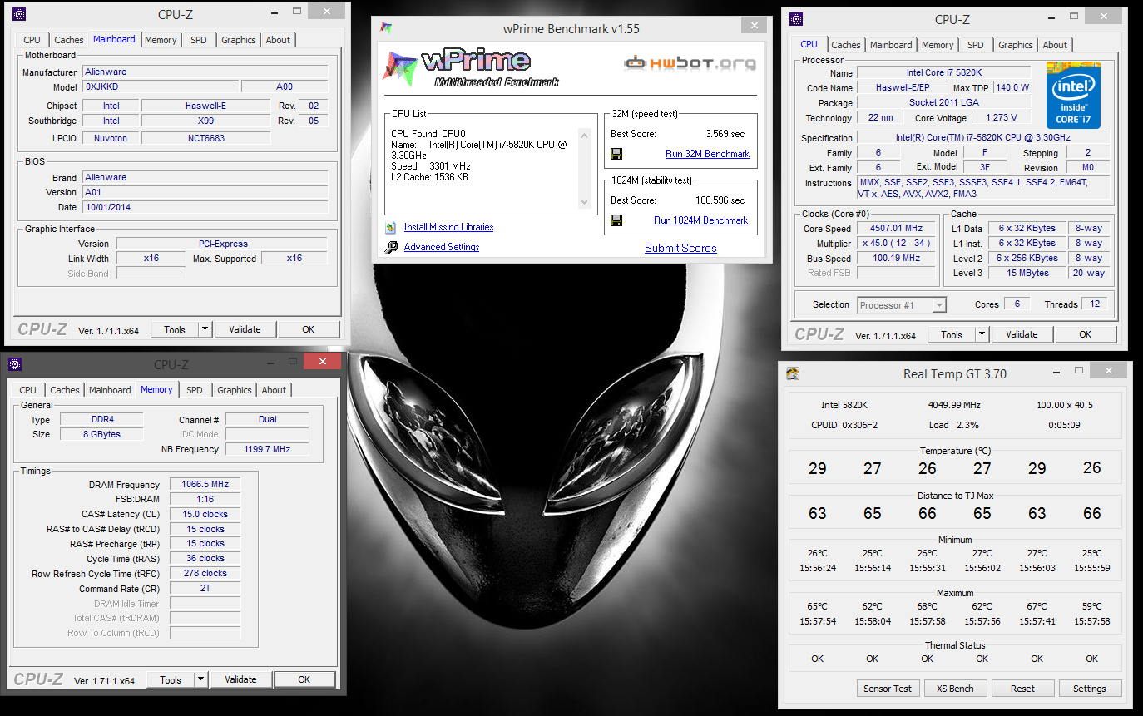1143x716 pixels.
Task: Click the hwbot.org logo in wPrime
Action: (690, 62)
